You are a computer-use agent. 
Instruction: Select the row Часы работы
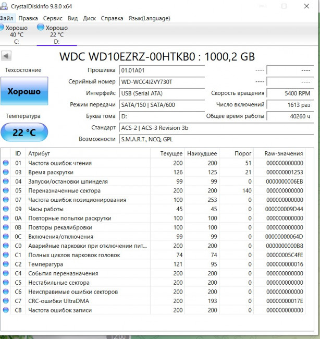(x=153, y=209)
